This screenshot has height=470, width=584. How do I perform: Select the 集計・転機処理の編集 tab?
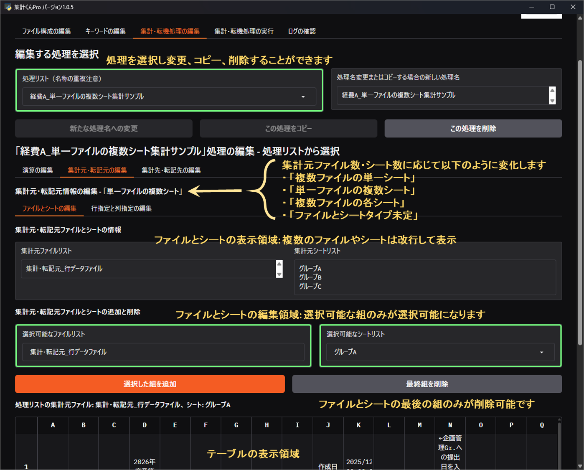click(170, 31)
